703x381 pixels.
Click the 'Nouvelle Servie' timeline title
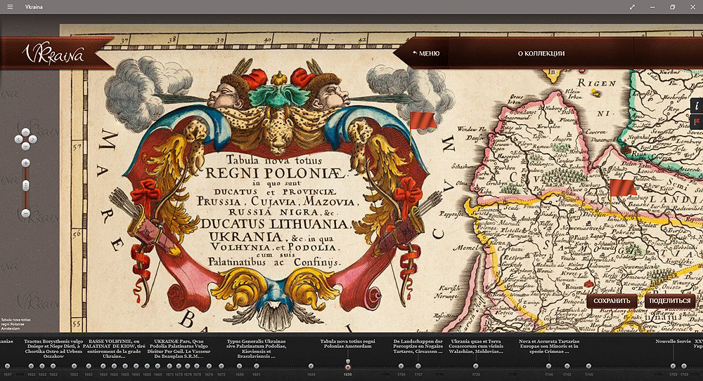coord(673,342)
